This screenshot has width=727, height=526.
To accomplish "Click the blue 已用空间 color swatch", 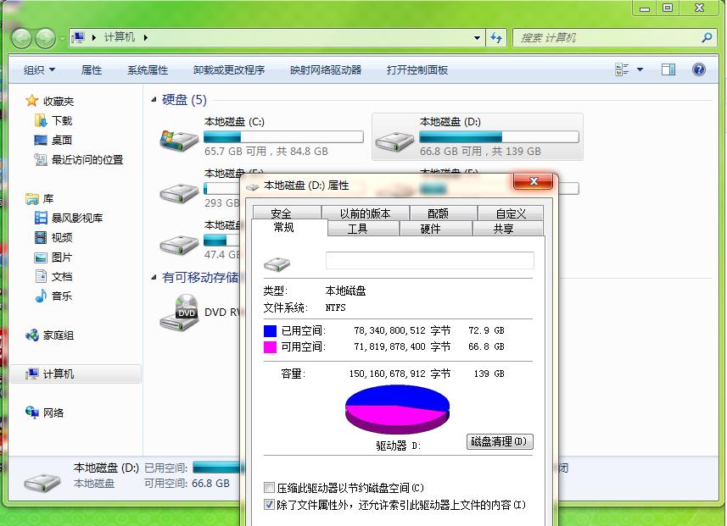I will click(271, 329).
